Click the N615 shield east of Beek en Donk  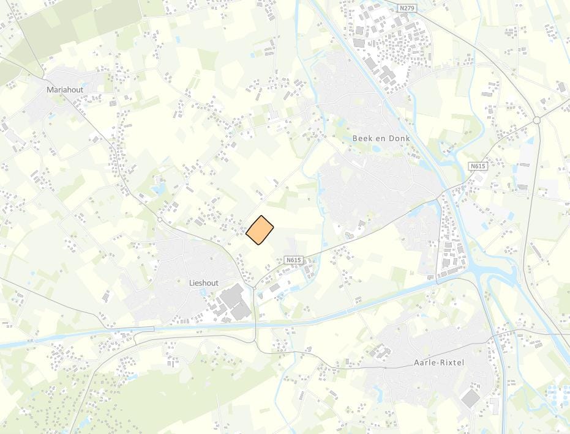(x=478, y=166)
